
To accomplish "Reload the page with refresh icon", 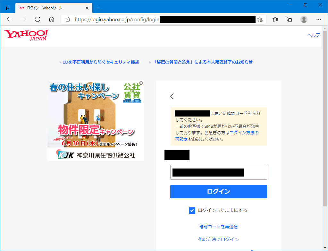I will click(38, 19).
